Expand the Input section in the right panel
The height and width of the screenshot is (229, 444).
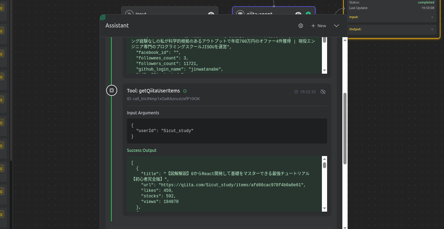[432, 17]
